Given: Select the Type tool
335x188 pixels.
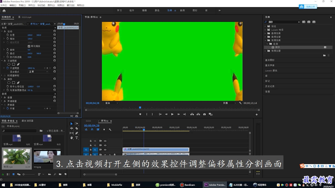Looking at the screenshot, I should point(77,138).
